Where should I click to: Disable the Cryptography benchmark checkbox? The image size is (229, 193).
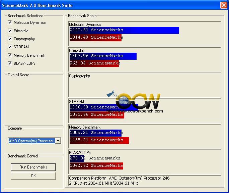(10, 39)
